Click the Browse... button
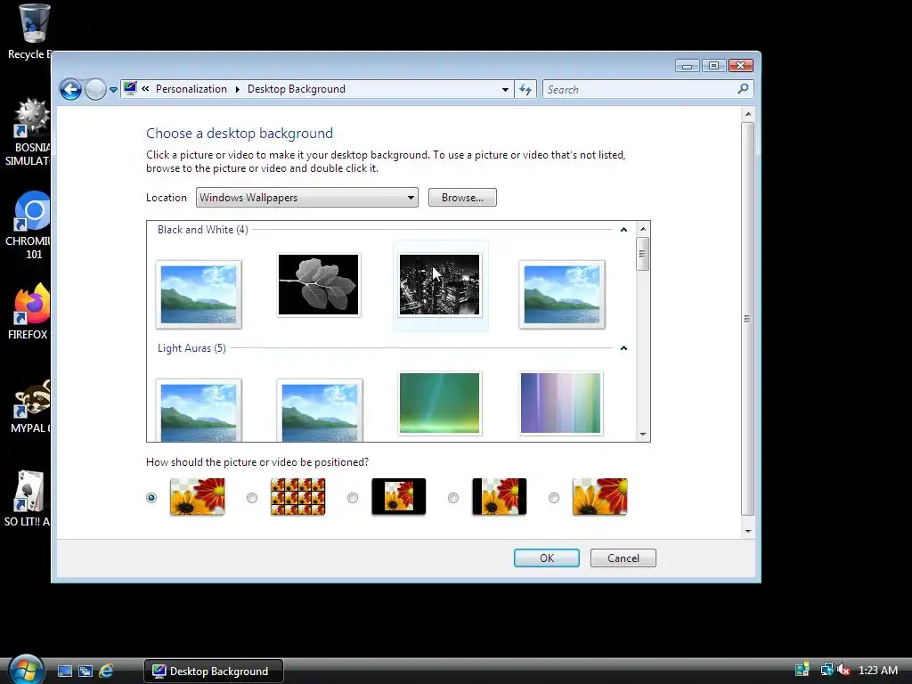The width and height of the screenshot is (912, 684). coord(462,197)
